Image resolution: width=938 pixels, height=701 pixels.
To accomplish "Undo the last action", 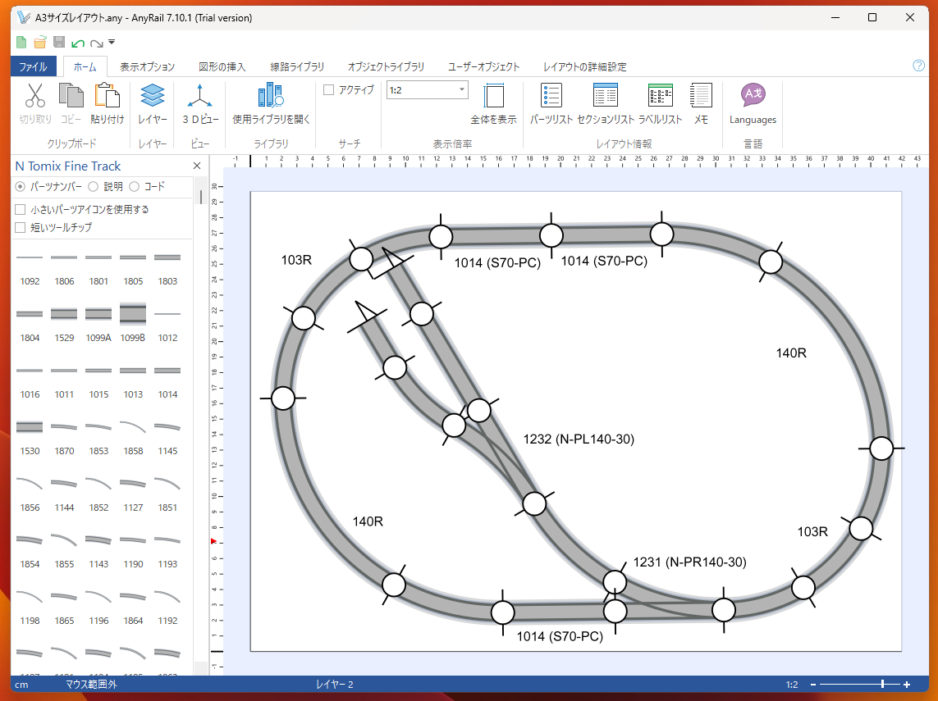I will point(78,43).
